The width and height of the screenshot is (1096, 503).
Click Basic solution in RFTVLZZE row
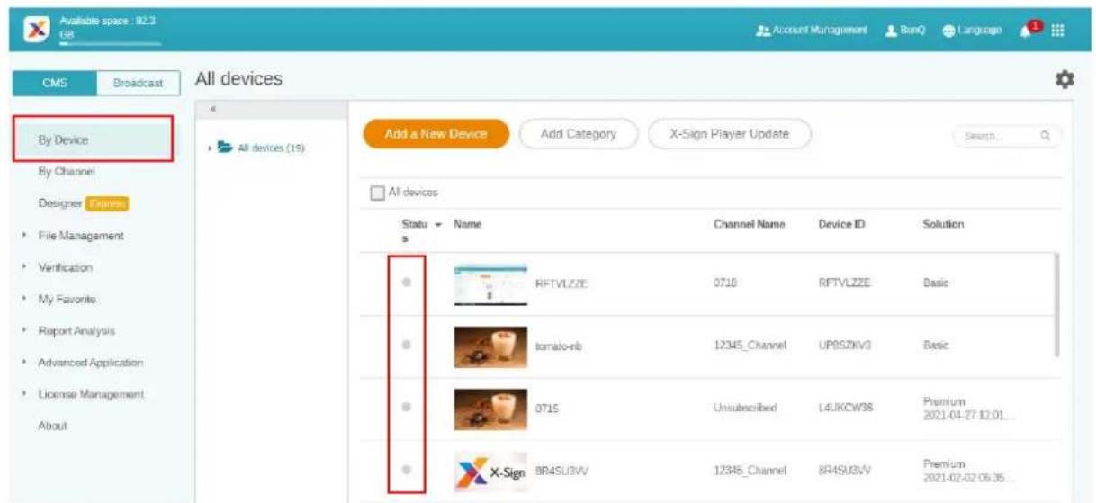pos(935,283)
